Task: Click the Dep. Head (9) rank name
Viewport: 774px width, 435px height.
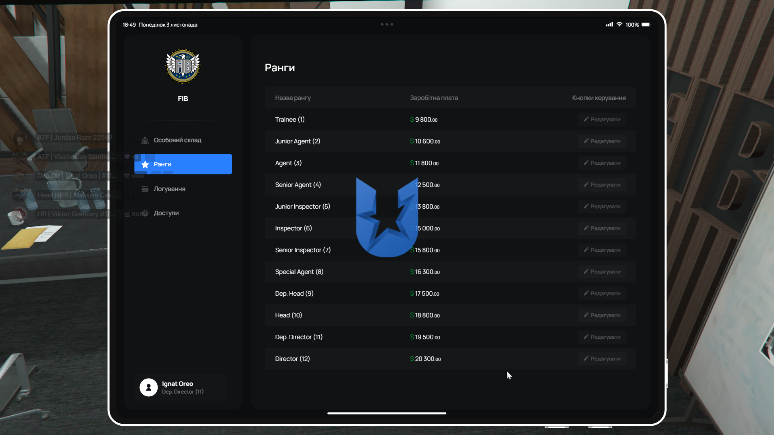Action: tap(294, 294)
